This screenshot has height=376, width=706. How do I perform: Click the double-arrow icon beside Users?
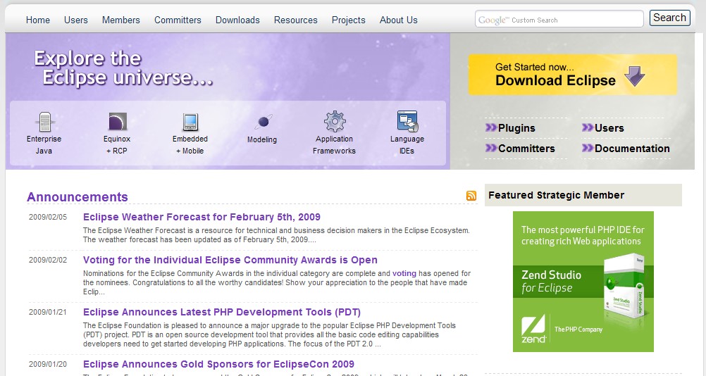pyautogui.click(x=587, y=127)
